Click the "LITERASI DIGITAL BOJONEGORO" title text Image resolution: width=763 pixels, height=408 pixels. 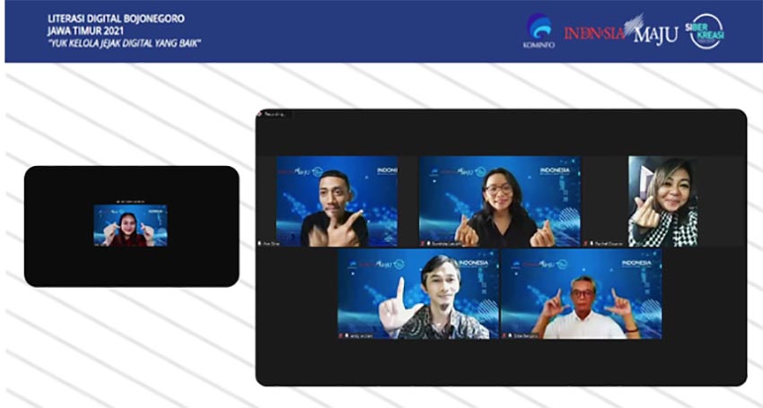pos(116,19)
